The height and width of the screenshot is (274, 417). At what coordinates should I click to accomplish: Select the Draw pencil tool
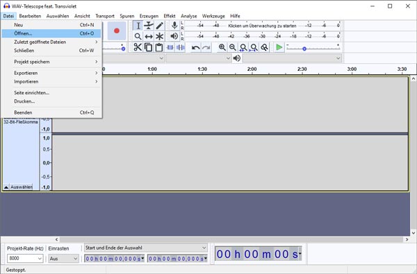pyautogui.click(x=159, y=26)
